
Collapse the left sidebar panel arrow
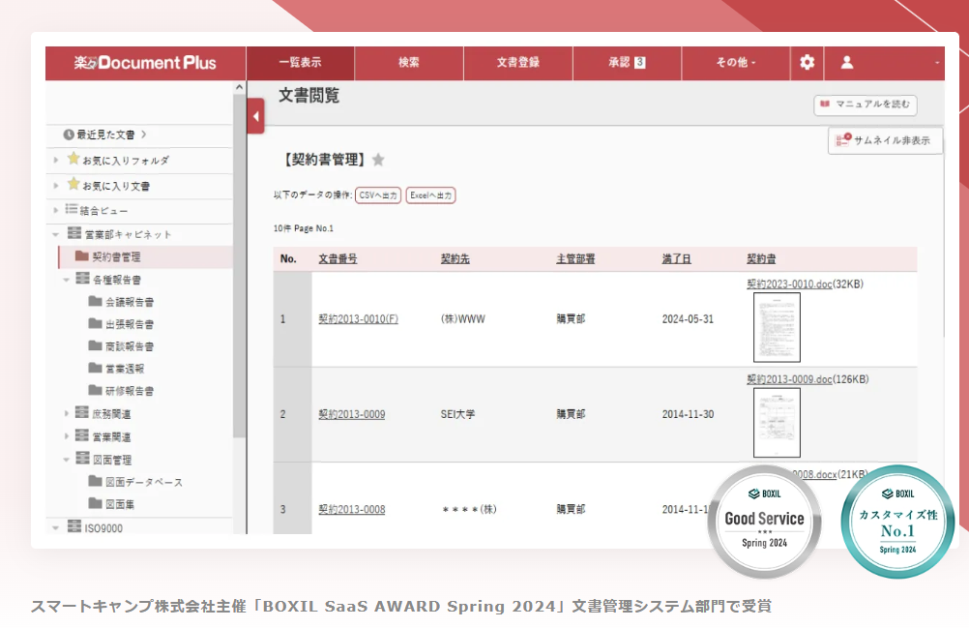click(x=256, y=116)
